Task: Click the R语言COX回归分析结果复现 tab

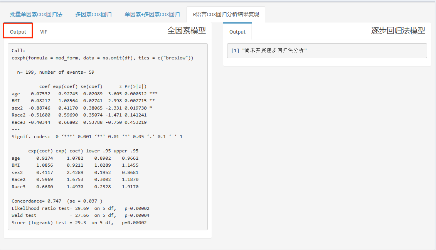Action: (x=226, y=15)
